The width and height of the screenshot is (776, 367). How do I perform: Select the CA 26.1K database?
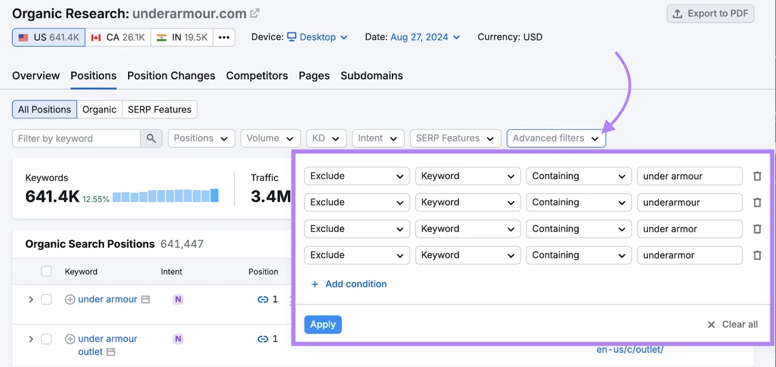pos(118,37)
